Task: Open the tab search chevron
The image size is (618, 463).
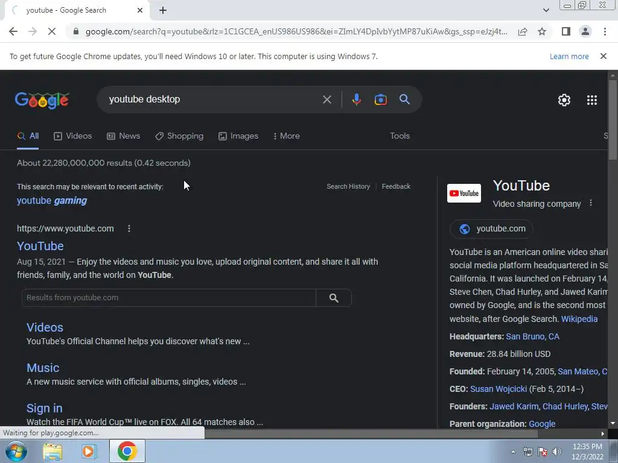Action: (x=546, y=10)
